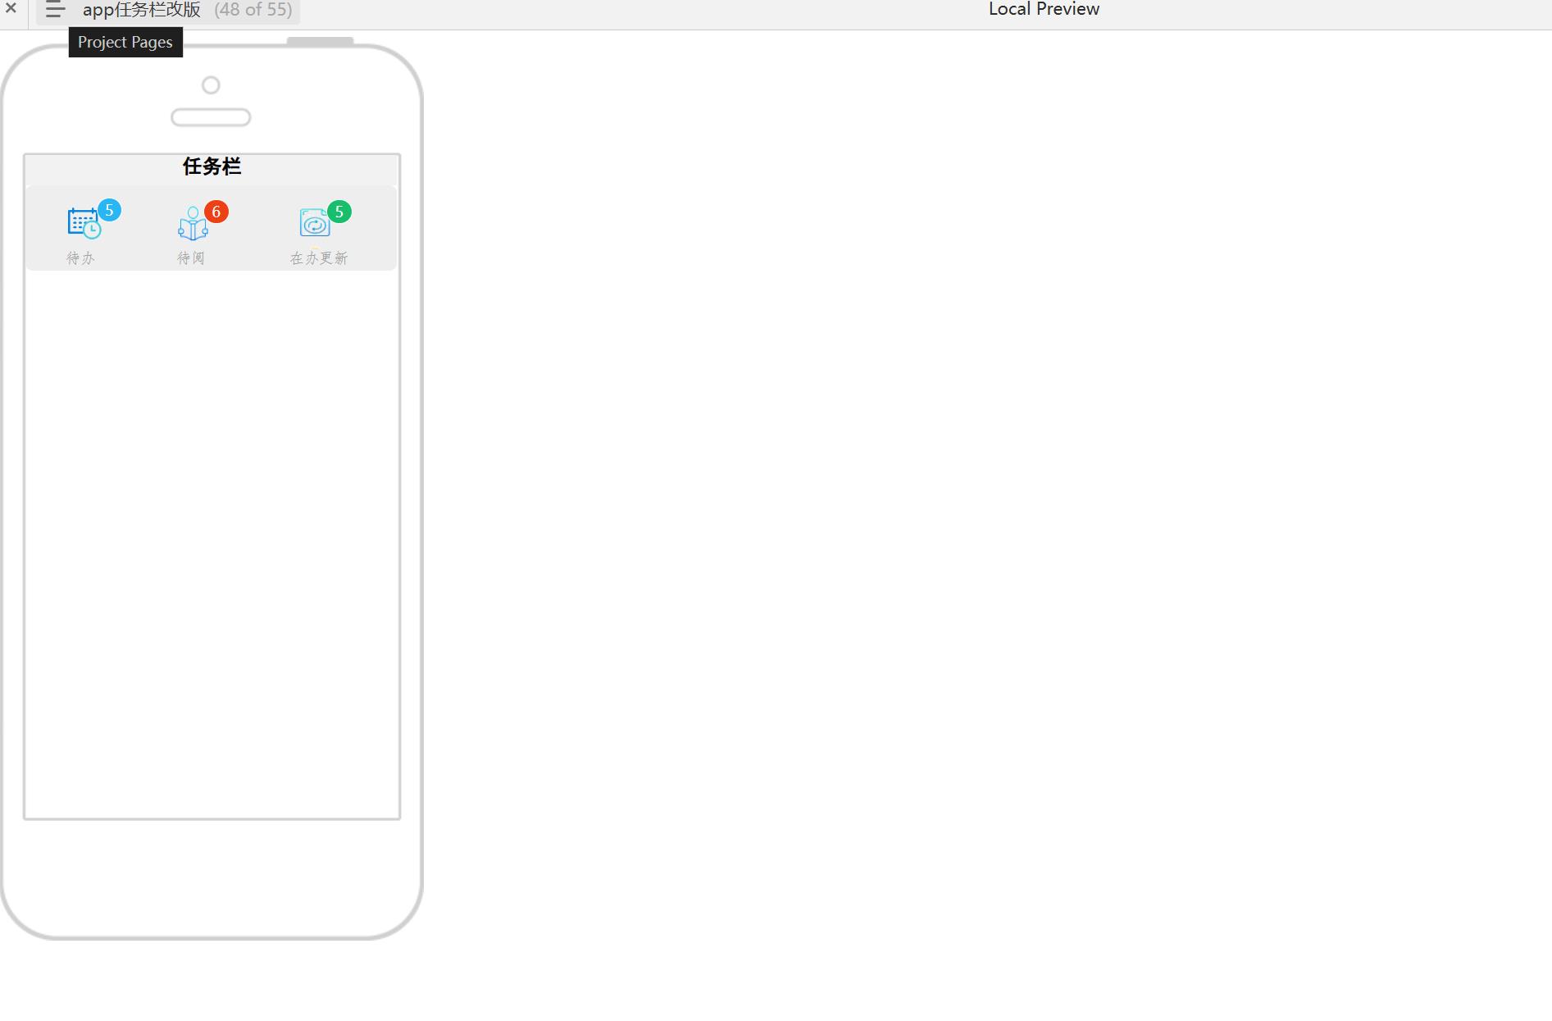This screenshot has height=1021, width=1552.
Task: Click the blank phone screen area
Action: [212, 544]
